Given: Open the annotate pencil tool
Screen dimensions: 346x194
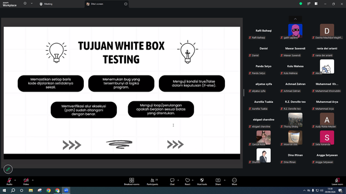Looking at the screenshot, I should (8, 169).
